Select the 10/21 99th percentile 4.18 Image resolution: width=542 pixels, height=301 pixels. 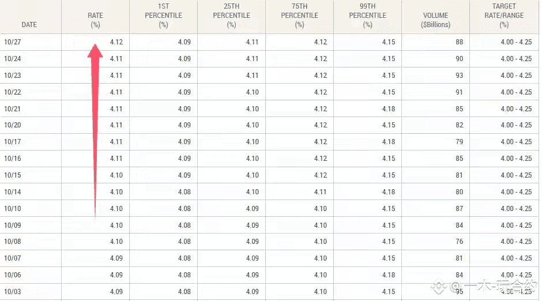point(388,109)
